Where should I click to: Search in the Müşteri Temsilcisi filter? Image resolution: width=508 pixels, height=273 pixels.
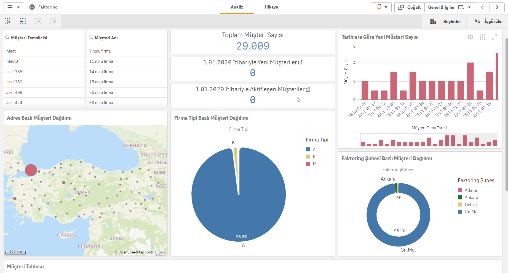click(x=7, y=38)
